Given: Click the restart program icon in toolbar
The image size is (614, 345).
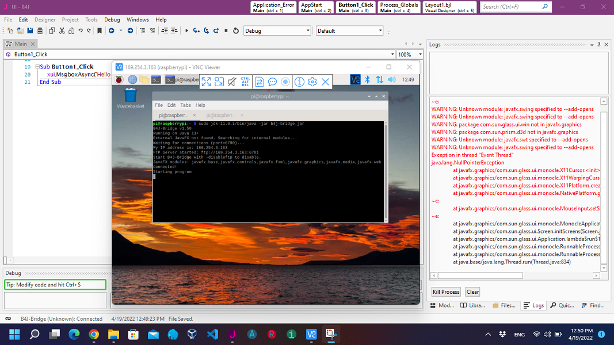Looking at the screenshot, I should point(236,30).
